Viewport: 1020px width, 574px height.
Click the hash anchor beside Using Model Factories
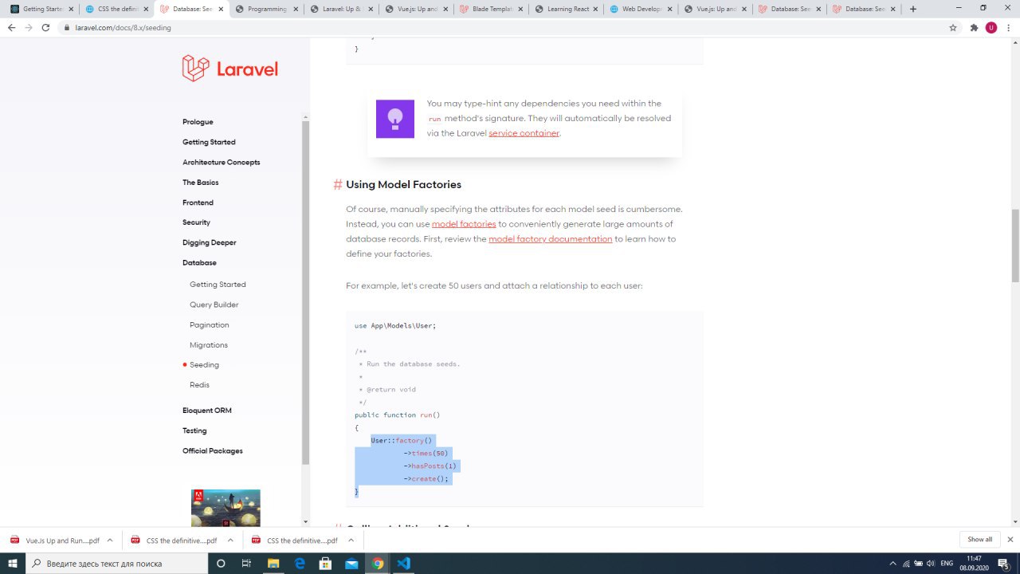[x=338, y=185]
